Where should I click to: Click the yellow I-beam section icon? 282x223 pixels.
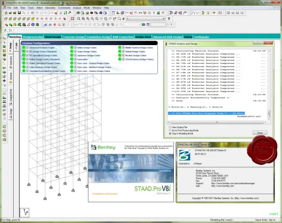coord(203,13)
